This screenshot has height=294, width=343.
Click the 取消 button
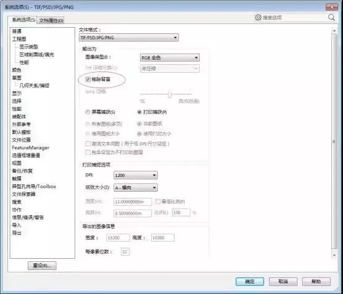pos(283,281)
